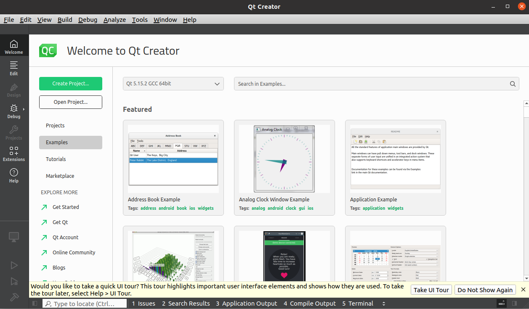The image size is (529, 309).
Task: Open the locator filter dropdown magnifier
Action: coord(49,304)
